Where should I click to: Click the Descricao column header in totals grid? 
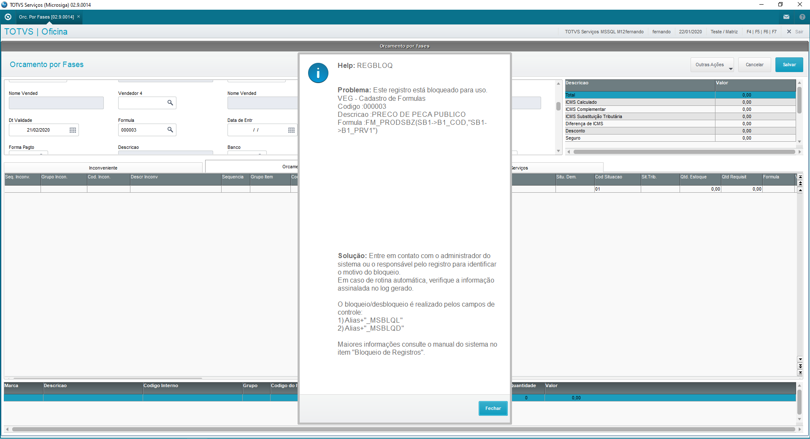point(640,85)
